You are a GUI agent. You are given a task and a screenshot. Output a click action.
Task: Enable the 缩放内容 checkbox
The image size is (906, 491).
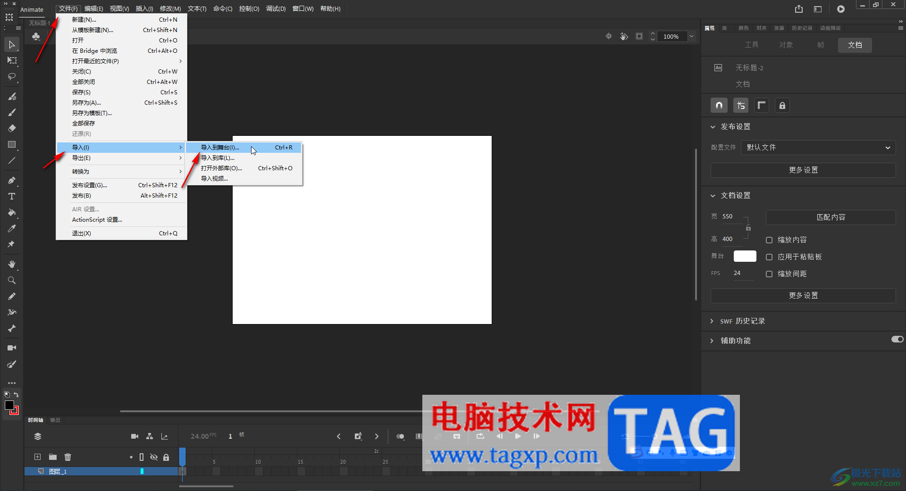point(769,240)
